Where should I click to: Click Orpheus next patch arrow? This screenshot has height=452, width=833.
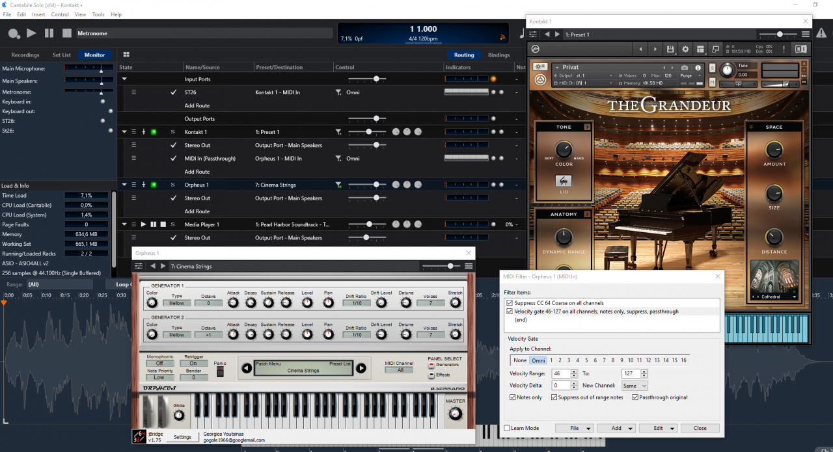click(x=361, y=368)
